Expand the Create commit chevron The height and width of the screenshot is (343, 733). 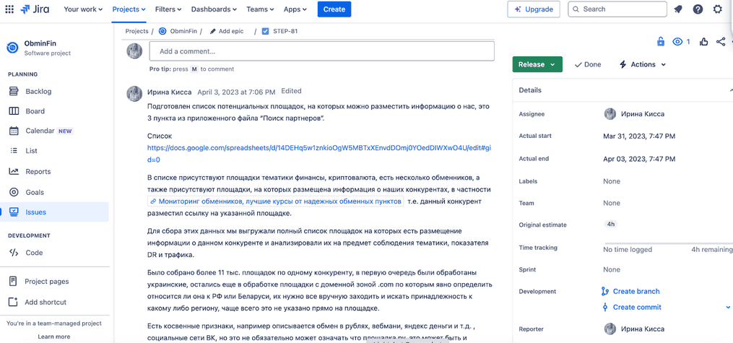tap(728, 307)
